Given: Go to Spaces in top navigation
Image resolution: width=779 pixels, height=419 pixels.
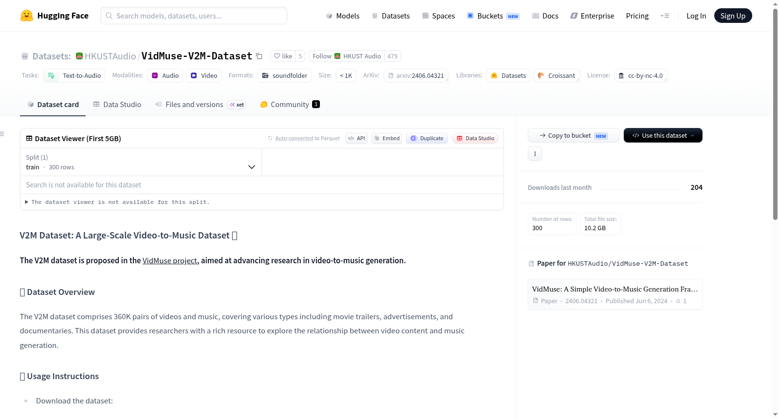Looking at the screenshot, I should [x=439, y=16].
